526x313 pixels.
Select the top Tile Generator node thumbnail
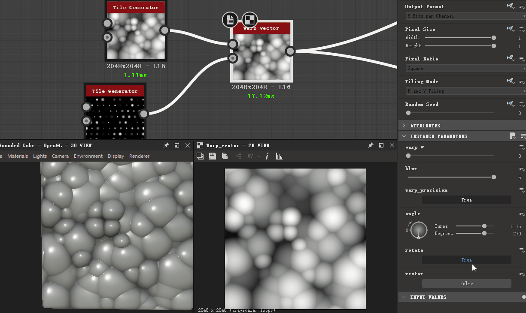pos(136,36)
